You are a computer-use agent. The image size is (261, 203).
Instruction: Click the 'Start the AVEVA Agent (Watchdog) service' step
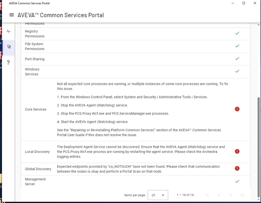[93, 122]
